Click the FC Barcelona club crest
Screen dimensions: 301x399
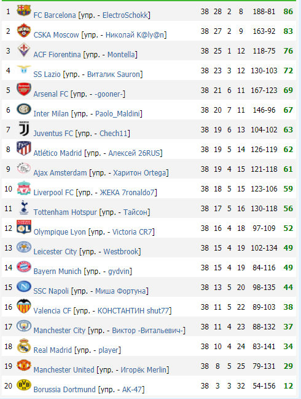pyautogui.click(x=24, y=10)
